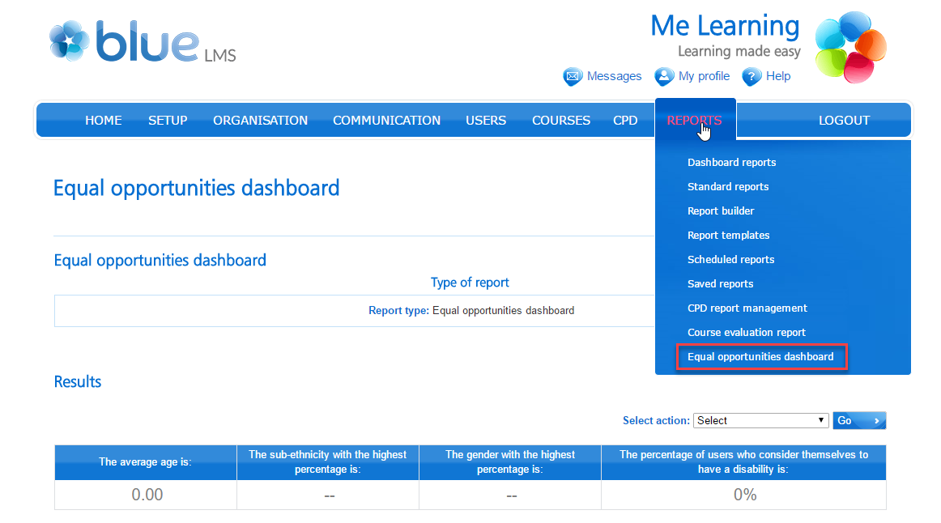Click the 0% disability value

click(x=745, y=495)
